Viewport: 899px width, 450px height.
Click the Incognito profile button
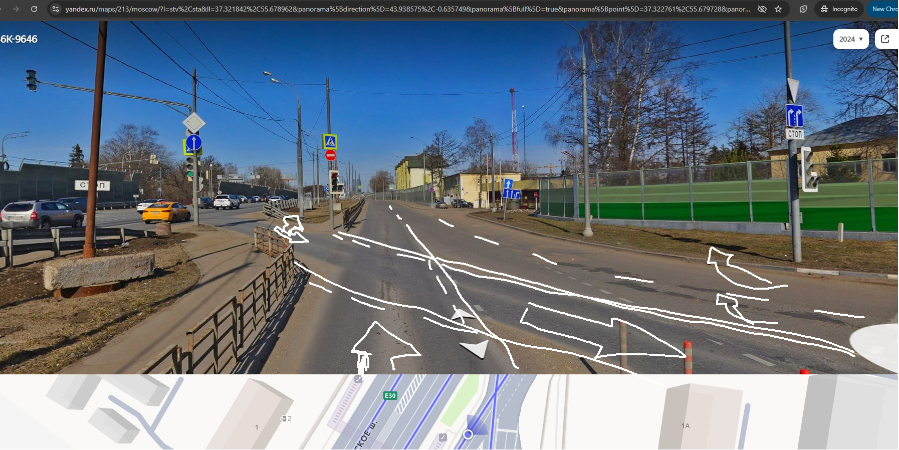839,9
